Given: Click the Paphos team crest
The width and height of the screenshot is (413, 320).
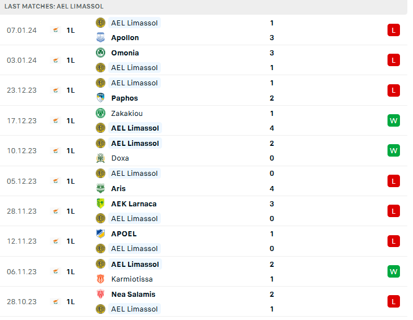Looking at the screenshot, I should click(x=101, y=98).
